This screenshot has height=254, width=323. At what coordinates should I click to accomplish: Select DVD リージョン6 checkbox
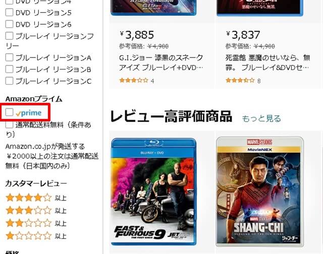click(x=9, y=24)
